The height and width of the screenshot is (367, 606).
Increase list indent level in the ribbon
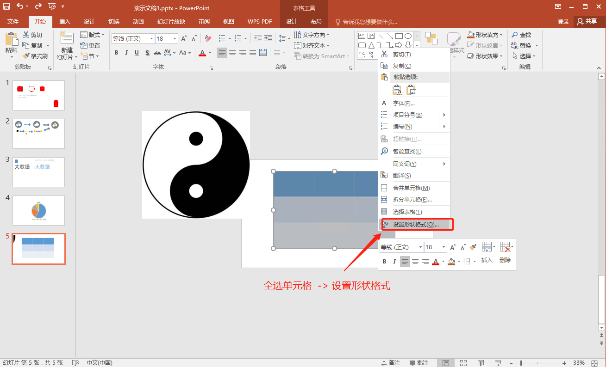pos(268,38)
